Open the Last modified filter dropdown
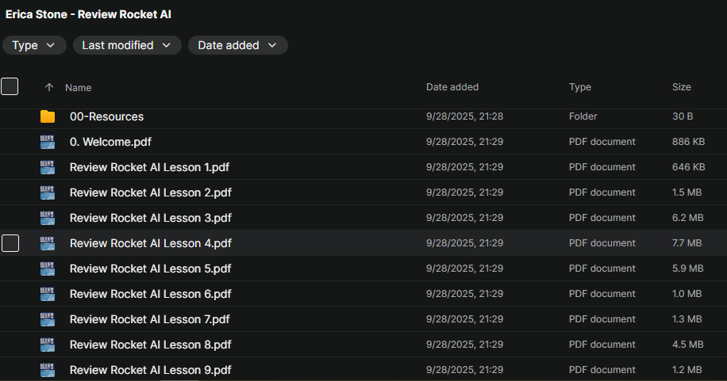This screenshot has width=727, height=381. 127,45
